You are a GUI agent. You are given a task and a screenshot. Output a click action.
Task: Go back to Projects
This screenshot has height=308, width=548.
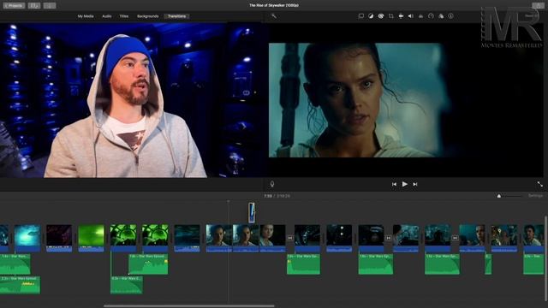[15, 6]
